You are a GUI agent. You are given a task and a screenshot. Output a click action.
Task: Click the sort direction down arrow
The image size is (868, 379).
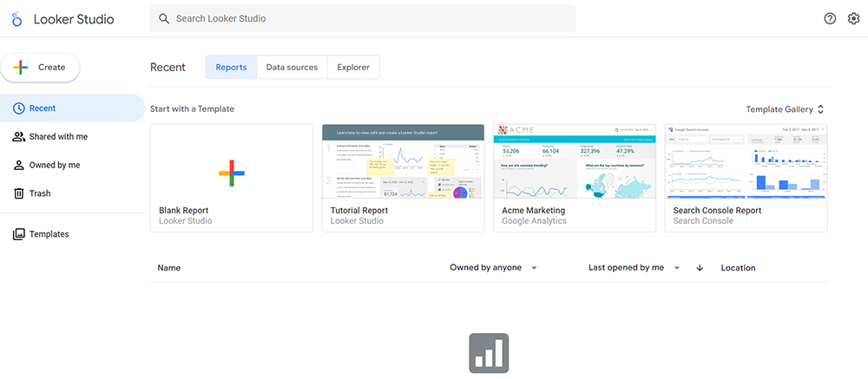(700, 268)
